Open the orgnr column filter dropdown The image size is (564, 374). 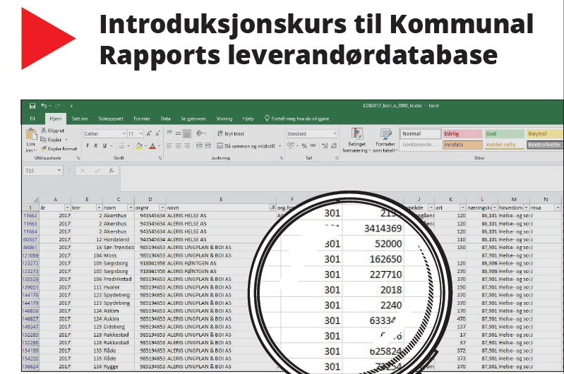tap(162, 208)
